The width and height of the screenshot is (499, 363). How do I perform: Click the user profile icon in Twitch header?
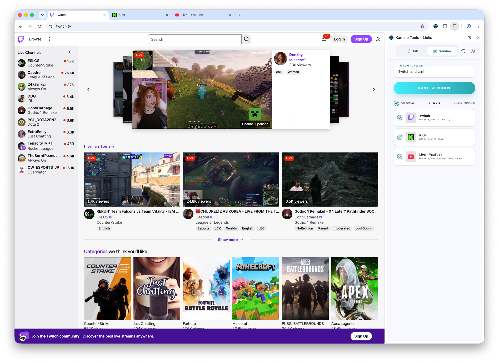(378, 39)
